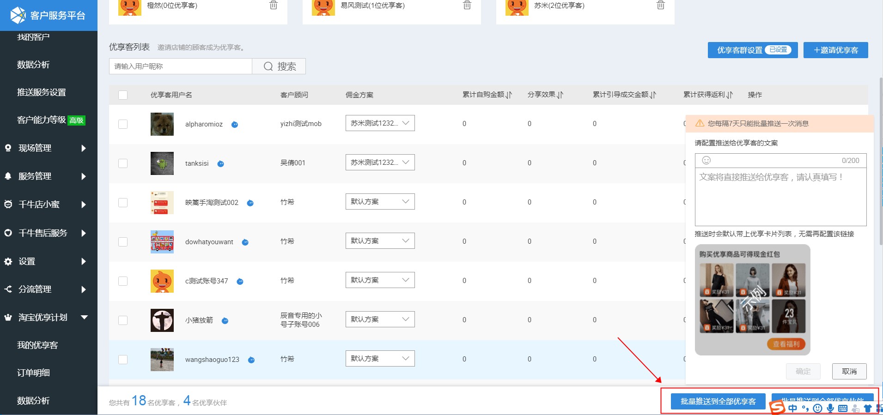
Task: Click chat icon beside tanksisi
Action: point(221,164)
